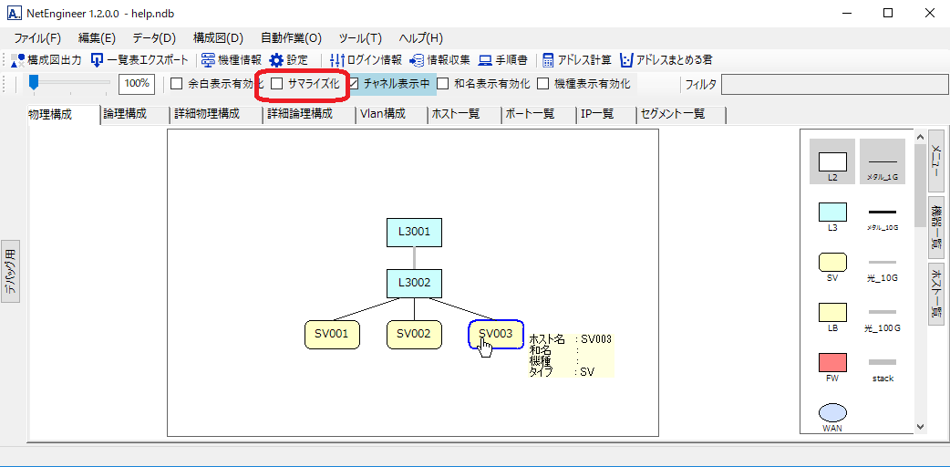
Task: Uncheck the チャネル表示中 checkbox
Action: (354, 84)
